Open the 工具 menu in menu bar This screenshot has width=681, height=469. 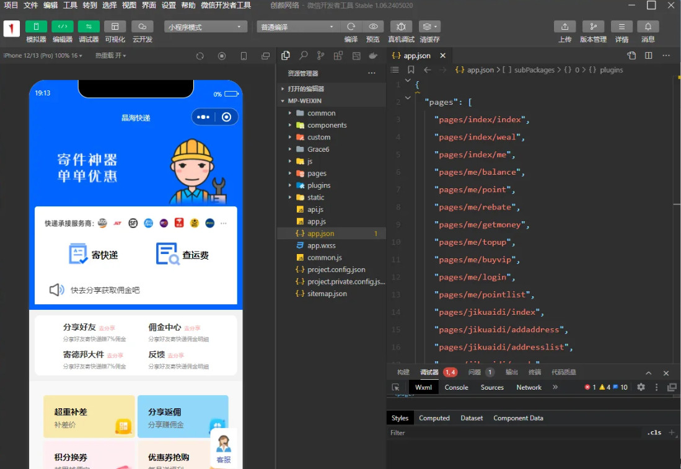pyautogui.click(x=70, y=5)
